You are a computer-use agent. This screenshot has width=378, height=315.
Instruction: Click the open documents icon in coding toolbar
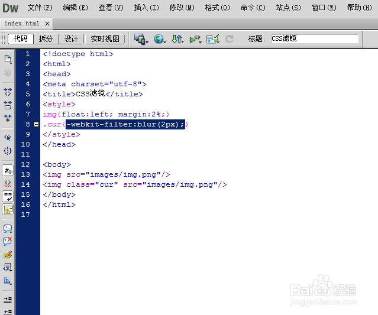8,59
